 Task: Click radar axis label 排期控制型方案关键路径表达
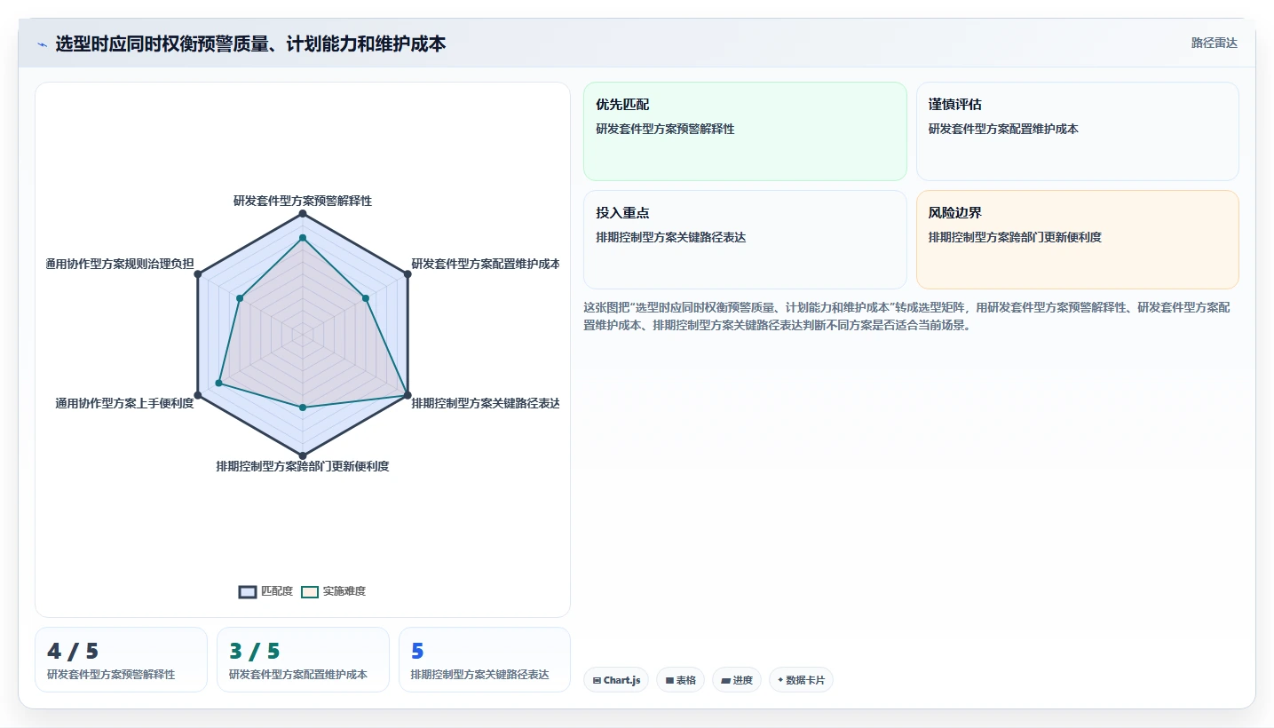486,403
